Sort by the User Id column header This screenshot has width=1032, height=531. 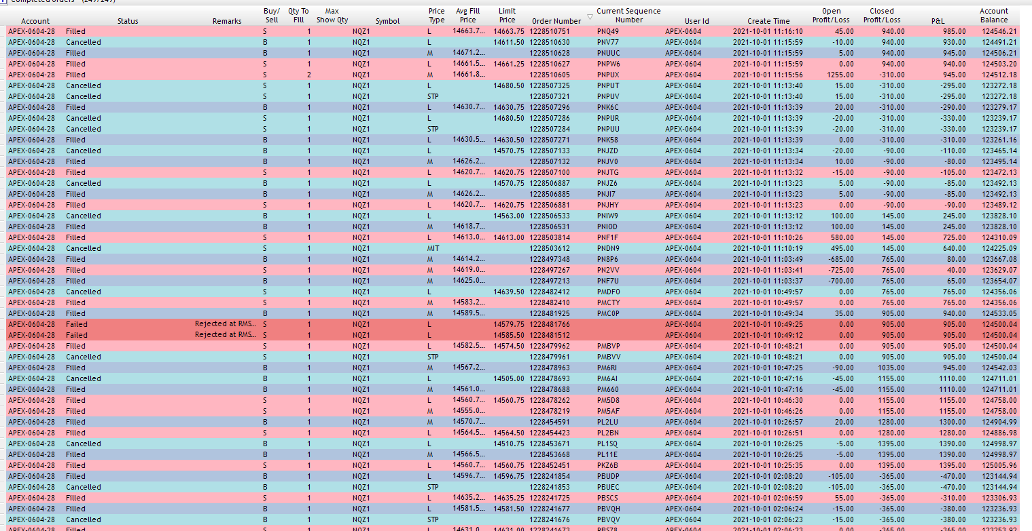click(696, 21)
